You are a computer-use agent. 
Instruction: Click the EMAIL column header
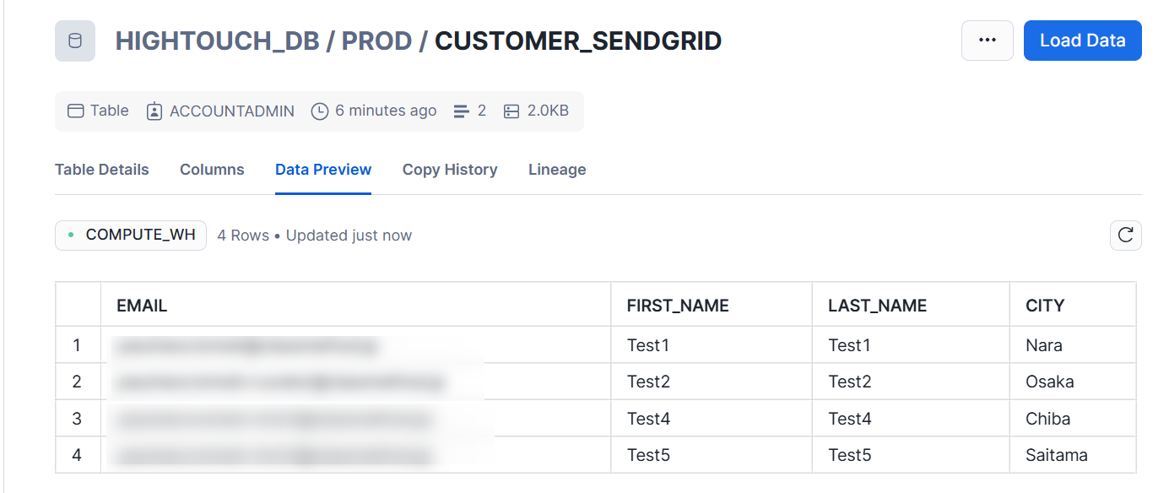tap(142, 306)
